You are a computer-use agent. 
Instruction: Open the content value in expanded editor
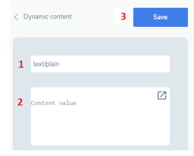(162, 96)
